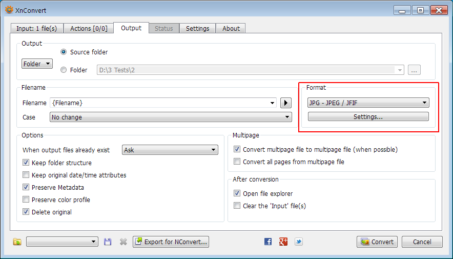This screenshot has height=259, width=453.
Task: Open the Facebook share icon
Action: (268, 242)
